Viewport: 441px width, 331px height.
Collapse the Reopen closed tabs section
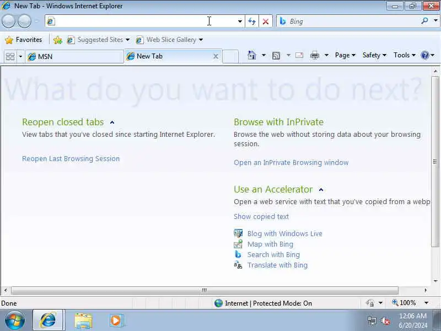pyautogui.click(x=112, y=122)
